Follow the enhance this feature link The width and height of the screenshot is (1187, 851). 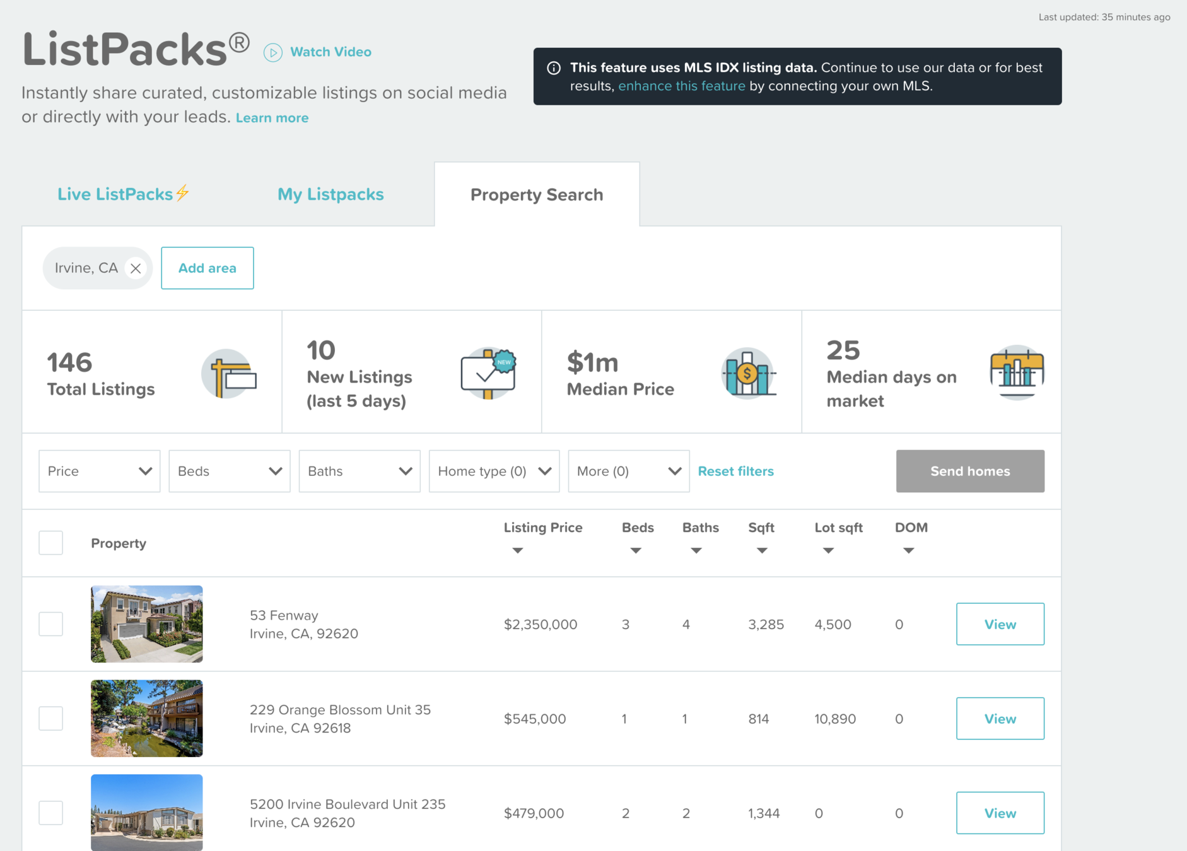682,86
